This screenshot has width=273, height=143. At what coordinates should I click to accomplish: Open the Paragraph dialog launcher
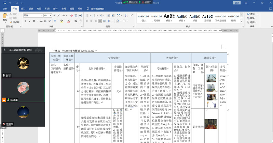(134, 27)
